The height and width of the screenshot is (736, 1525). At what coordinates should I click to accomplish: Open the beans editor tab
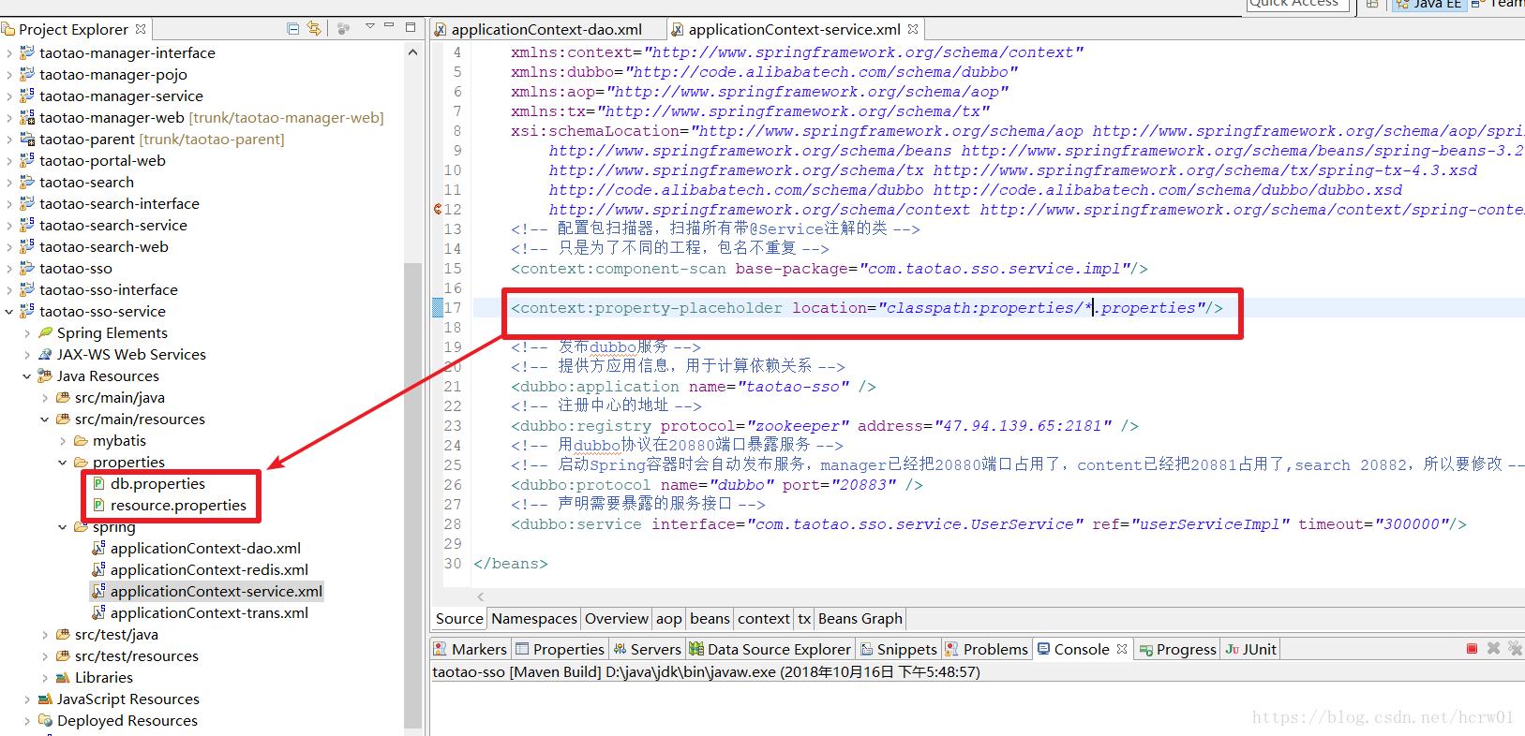tap(710, 619)
